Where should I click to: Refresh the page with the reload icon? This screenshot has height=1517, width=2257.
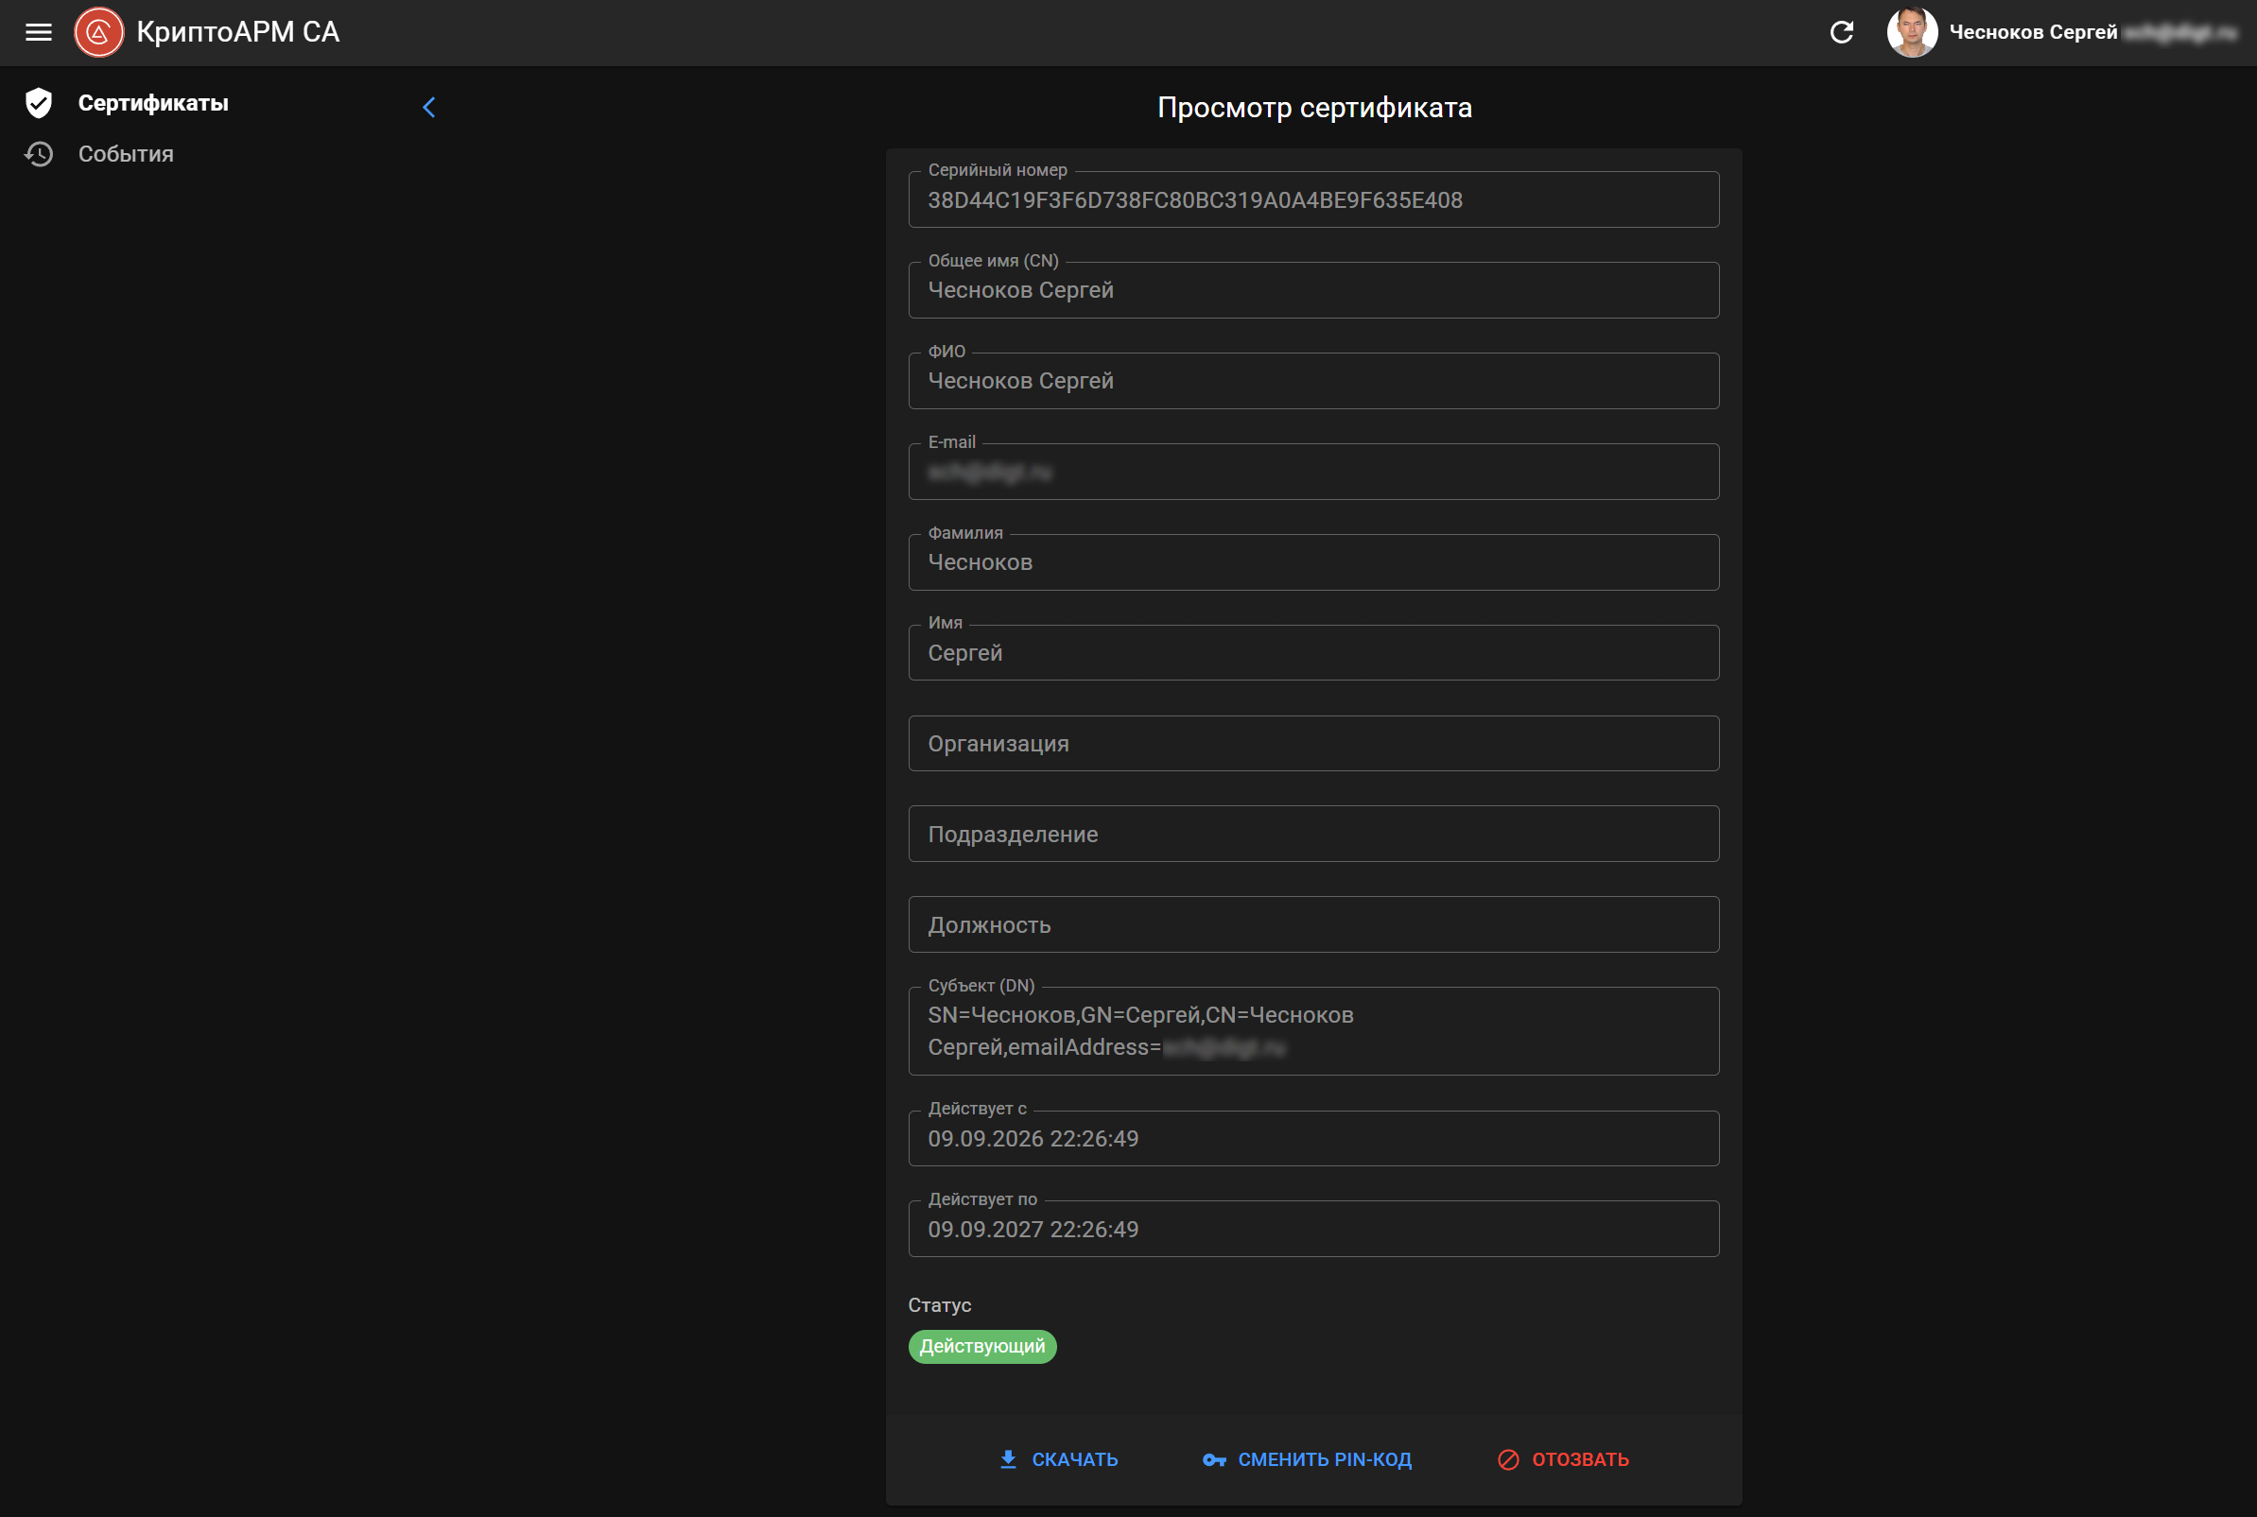click(x=1841, y=33)
